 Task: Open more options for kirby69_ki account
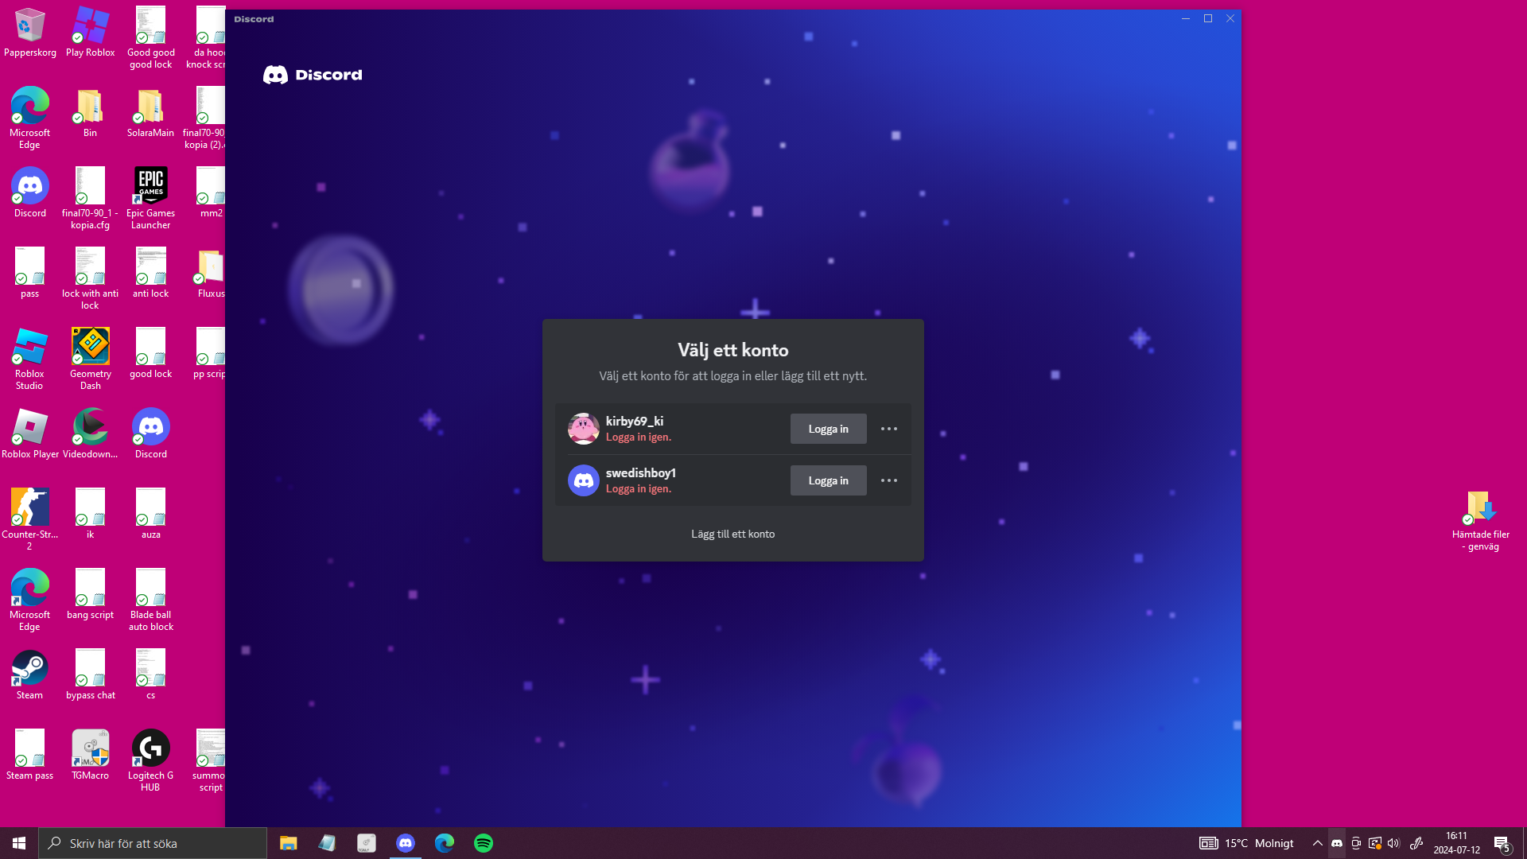coord(888,429)
